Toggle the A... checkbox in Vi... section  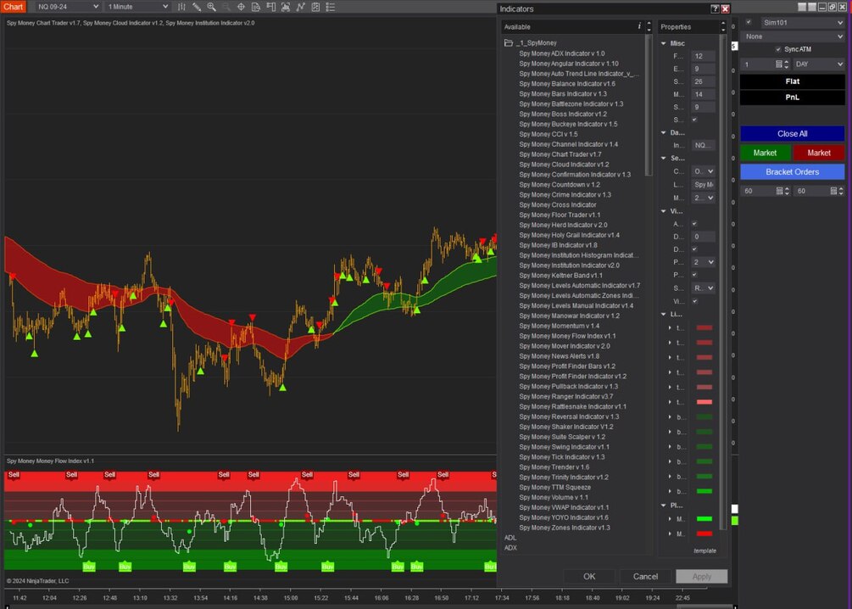point(694,224)
